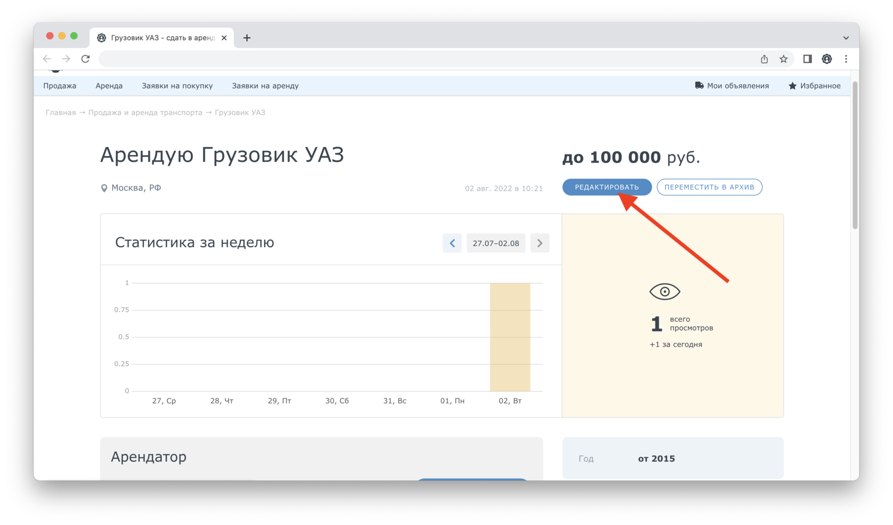
Task: Click the 'Статистика за неделю' heading
Action: coord(195,243)
